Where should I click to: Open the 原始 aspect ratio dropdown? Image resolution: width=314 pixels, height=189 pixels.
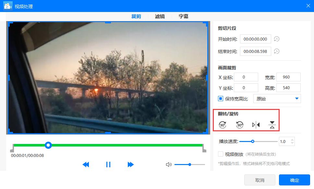click(277, 99)
